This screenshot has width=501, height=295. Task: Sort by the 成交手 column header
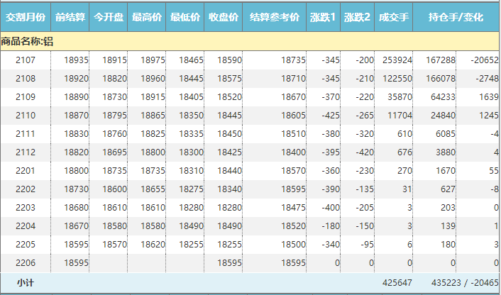(x=393, y=16)
